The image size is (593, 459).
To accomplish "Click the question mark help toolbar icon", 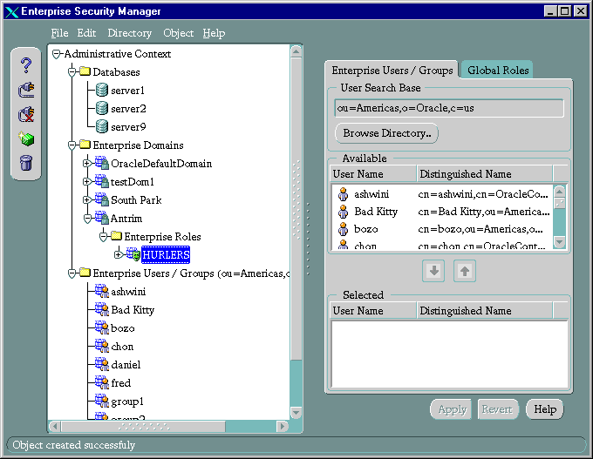I will [x=26, y=65].
